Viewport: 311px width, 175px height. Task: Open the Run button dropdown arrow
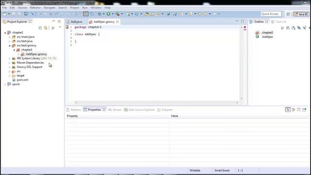[x=113, y=14]
